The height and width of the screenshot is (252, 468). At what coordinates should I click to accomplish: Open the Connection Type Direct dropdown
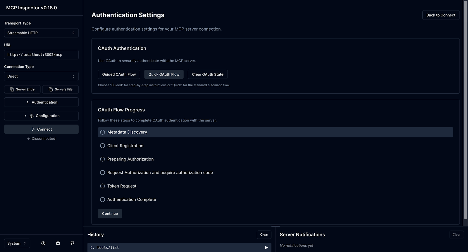coord(41,76)
